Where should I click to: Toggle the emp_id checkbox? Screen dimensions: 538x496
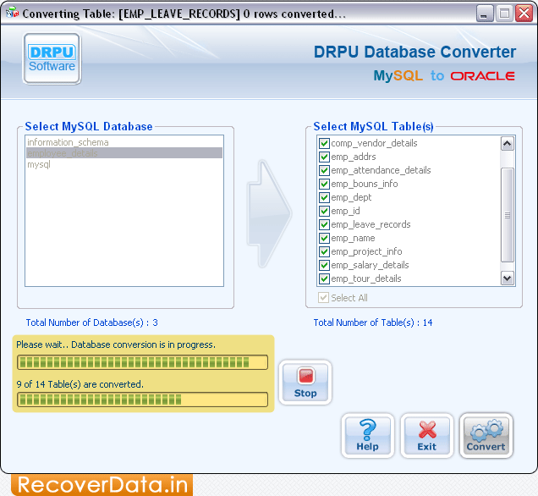tap(324, 211)
